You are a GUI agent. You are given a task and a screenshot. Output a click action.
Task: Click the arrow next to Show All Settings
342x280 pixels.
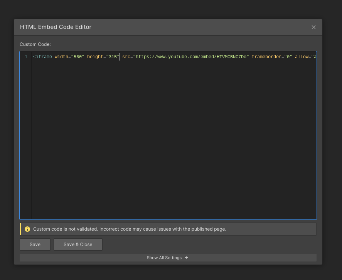186,258
